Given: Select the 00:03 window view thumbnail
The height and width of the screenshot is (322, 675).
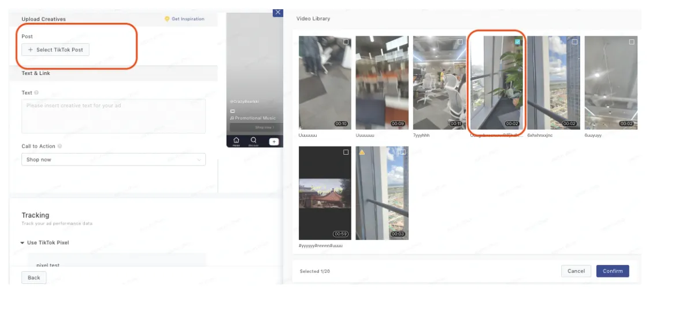Looking at the screenshot, I should click(382, 193).
